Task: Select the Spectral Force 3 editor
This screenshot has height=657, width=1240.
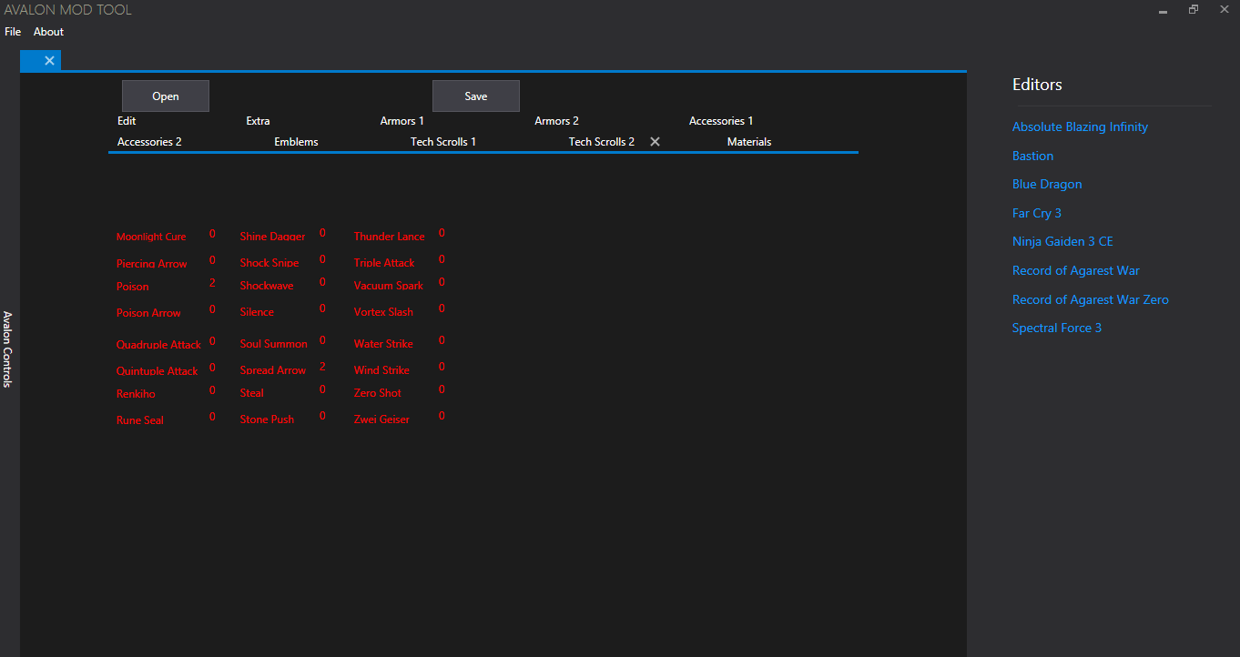Action: pos(1056,328)
